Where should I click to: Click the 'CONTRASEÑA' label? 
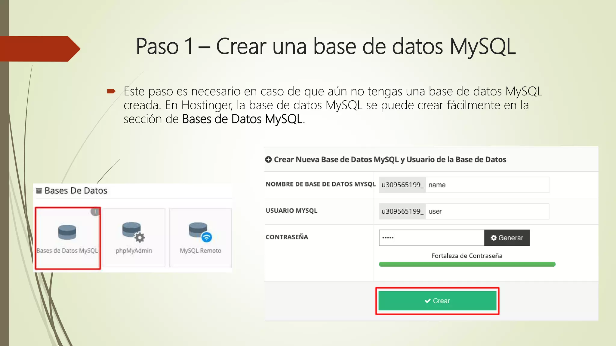(287, 237)
